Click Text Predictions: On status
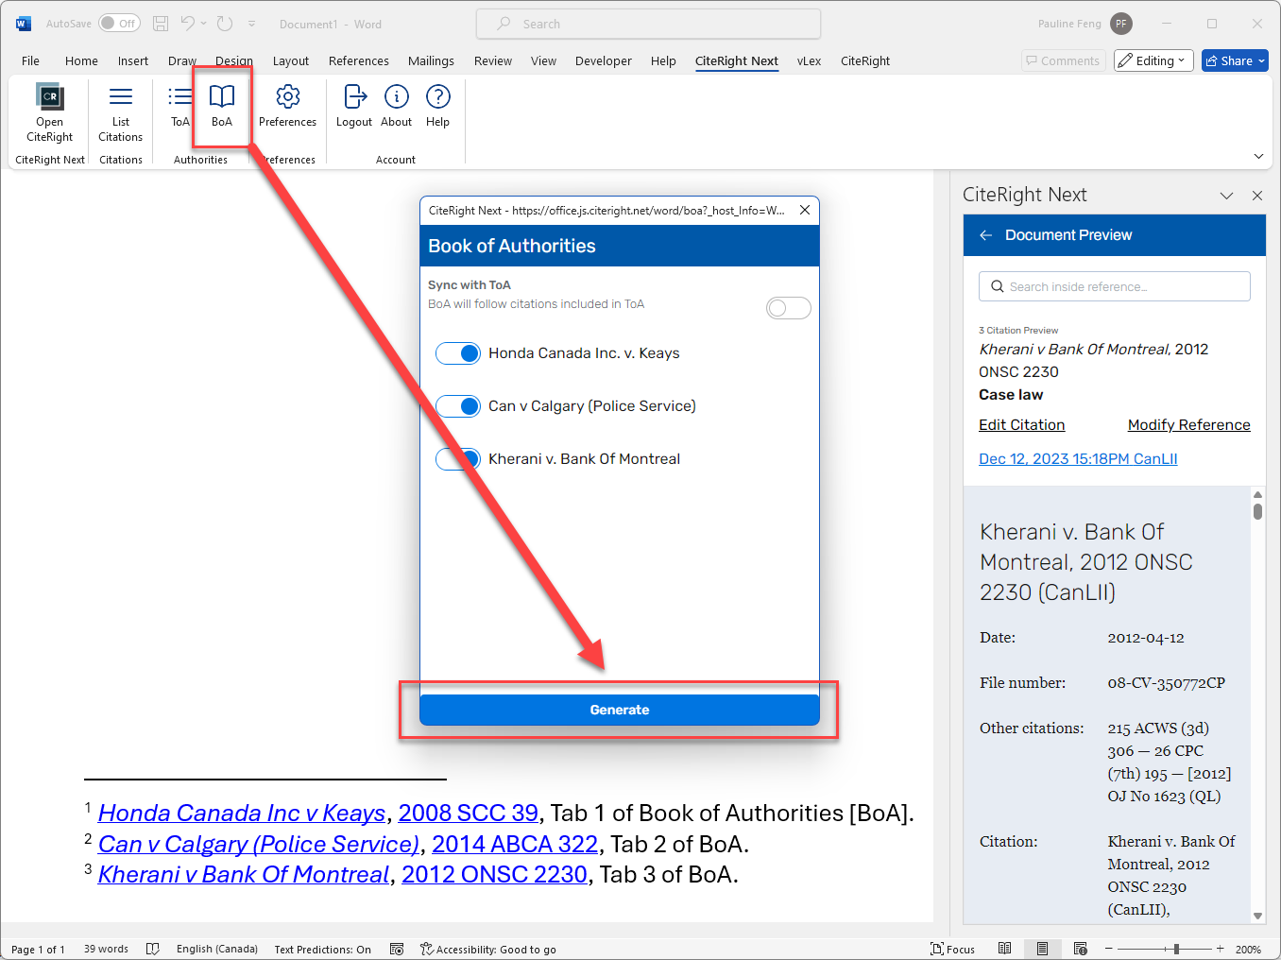 pos(323,949)
